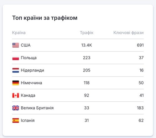The image size is (156, 138).
Task: Click the Canada flag icon
Action: point(16,95)
